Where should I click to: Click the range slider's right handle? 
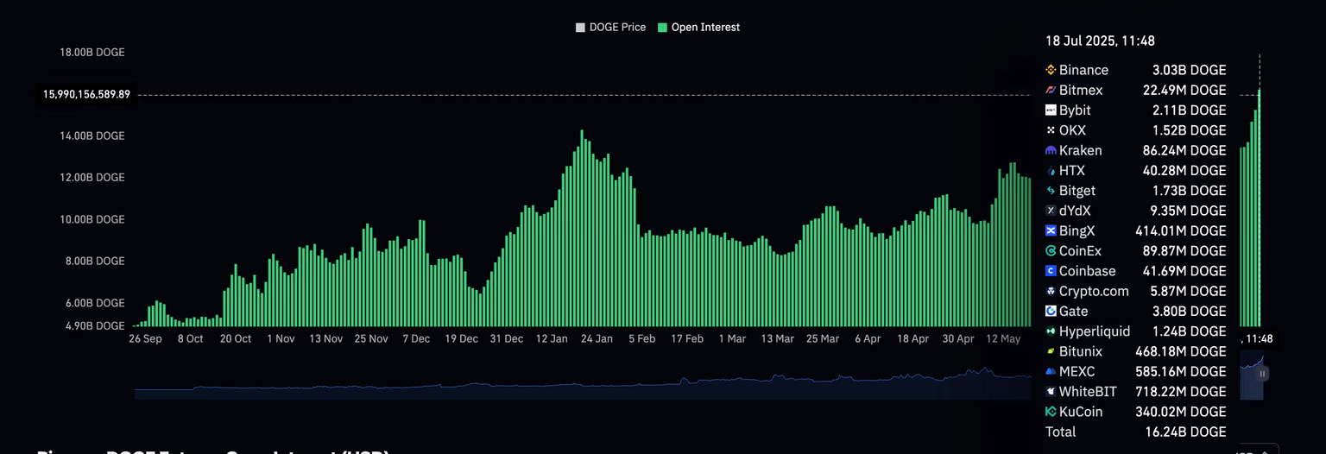coord(1263,374)
